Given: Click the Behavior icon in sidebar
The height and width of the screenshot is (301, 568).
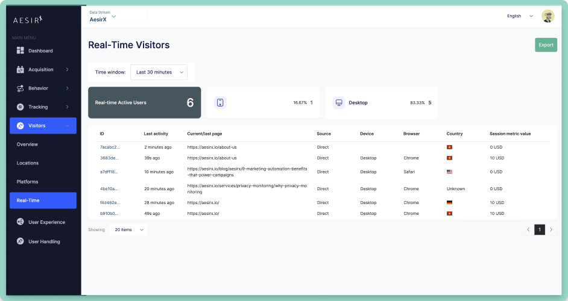Looking at the screenshot, I should coord(21,88).
